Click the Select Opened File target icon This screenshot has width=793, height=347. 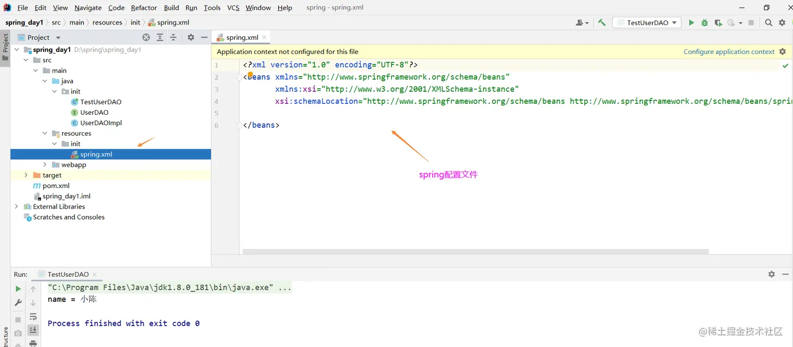146,37
